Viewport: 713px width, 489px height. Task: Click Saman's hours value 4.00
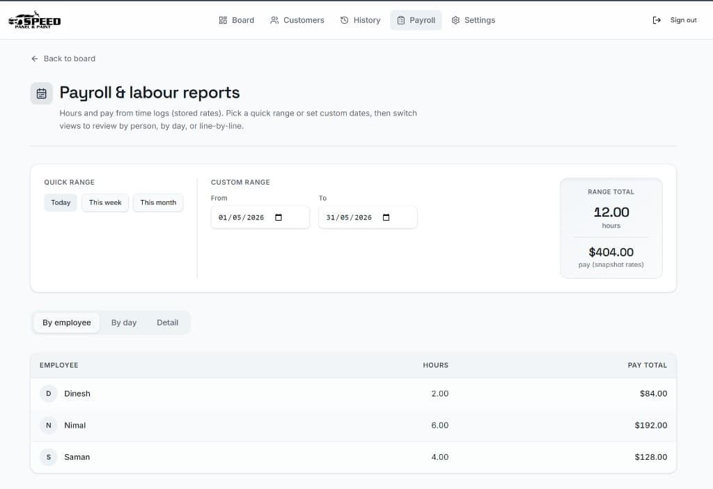point(440,457)
